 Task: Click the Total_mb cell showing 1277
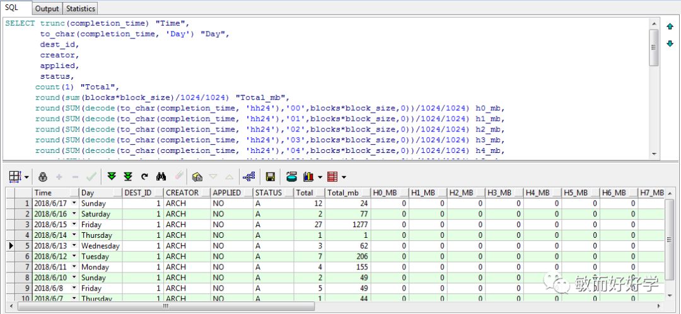point(347,224)
